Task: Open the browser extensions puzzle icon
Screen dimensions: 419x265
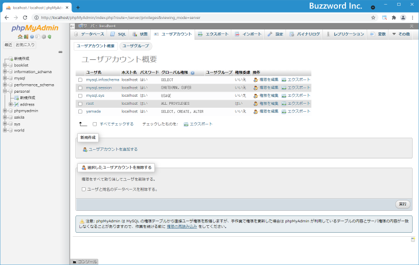Action: pyautogui.click(x=394, y=18)
